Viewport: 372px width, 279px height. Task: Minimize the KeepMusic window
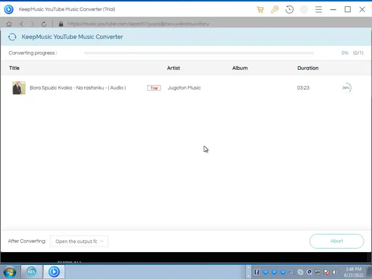coord(333,9)
